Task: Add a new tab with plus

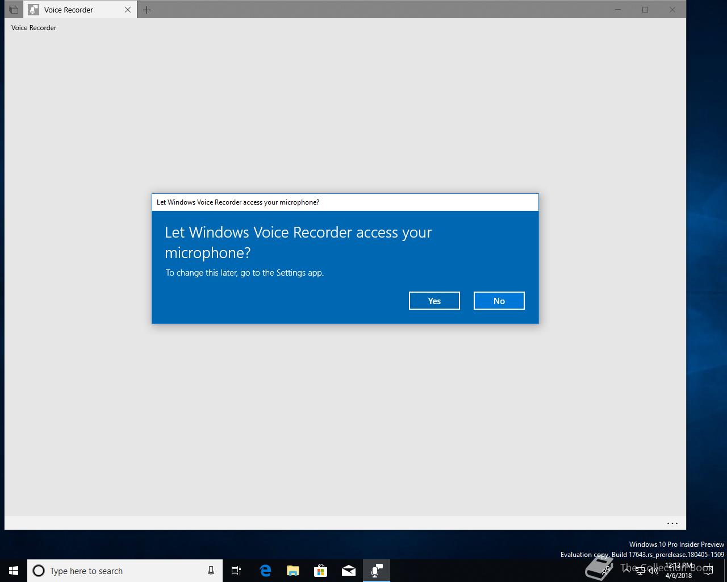Action: click(147, 10)
